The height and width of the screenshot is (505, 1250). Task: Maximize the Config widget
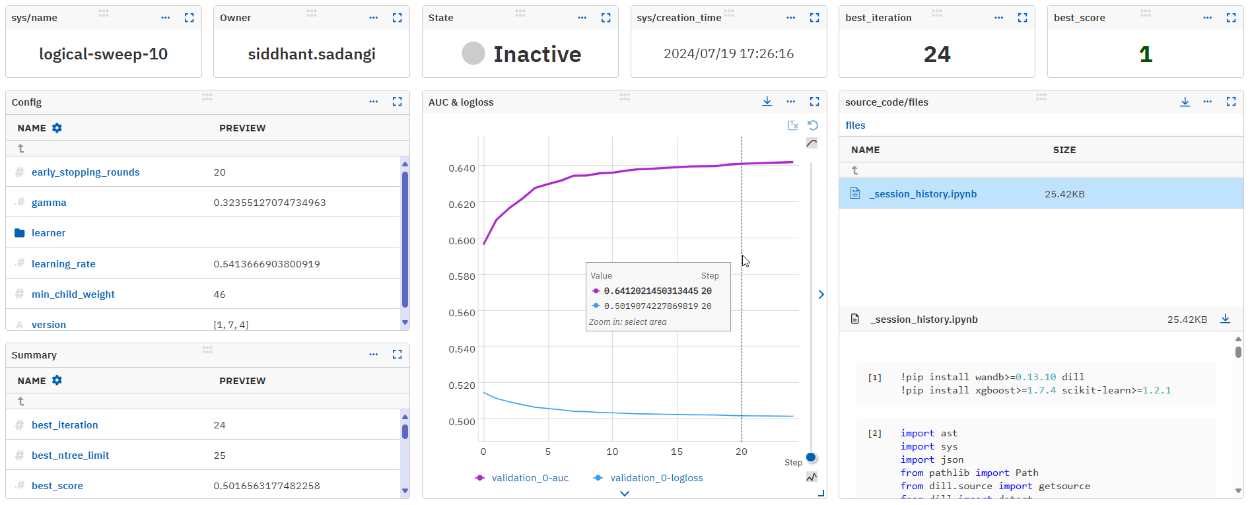pos(398,102)
